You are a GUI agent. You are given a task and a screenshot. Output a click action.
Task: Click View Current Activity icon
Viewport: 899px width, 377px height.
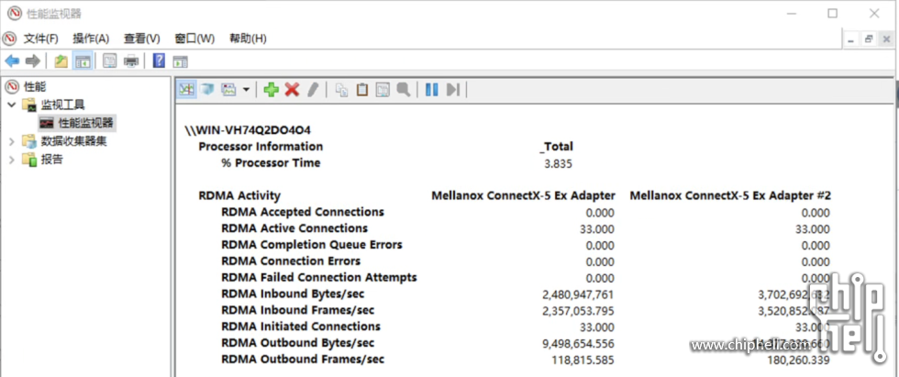click(x=186, y=89)
